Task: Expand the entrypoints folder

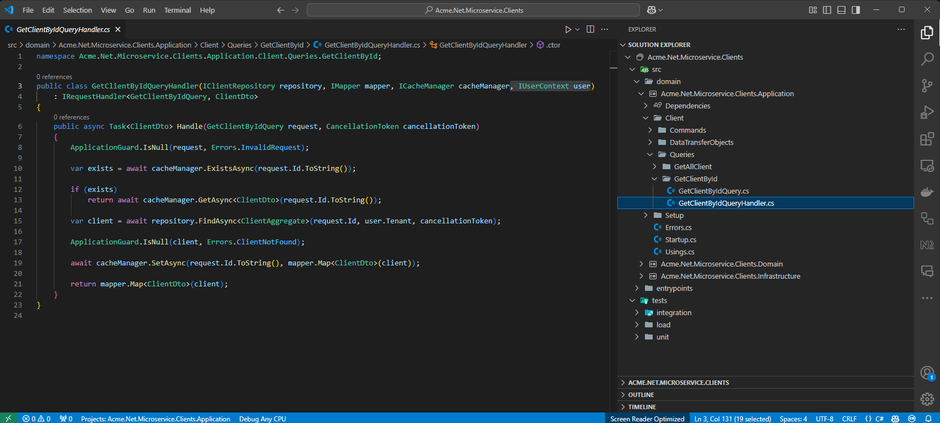Action: coord(637,288)
